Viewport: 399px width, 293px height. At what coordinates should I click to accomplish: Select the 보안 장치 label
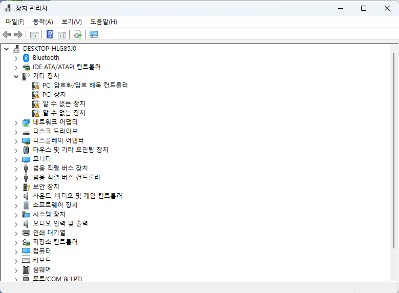point(46,186)
